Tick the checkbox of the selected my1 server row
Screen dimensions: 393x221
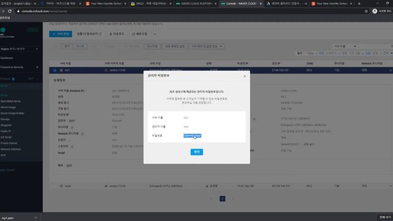point(55,71)
